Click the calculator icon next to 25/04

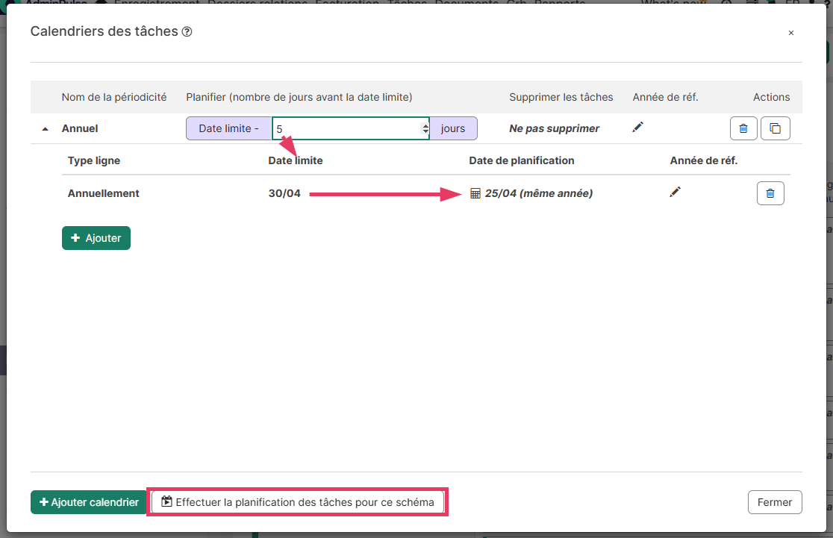point(475,194)
